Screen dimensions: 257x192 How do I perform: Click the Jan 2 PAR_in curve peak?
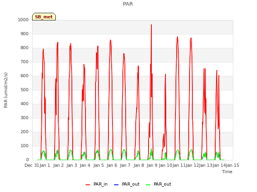57,43
